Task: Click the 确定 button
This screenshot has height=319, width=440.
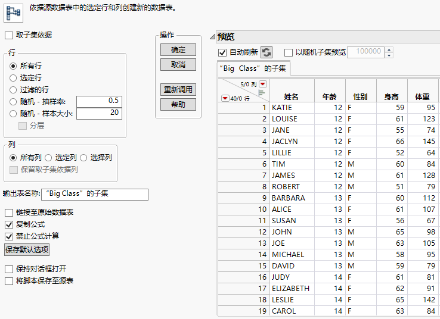Action: click(178, 50)
